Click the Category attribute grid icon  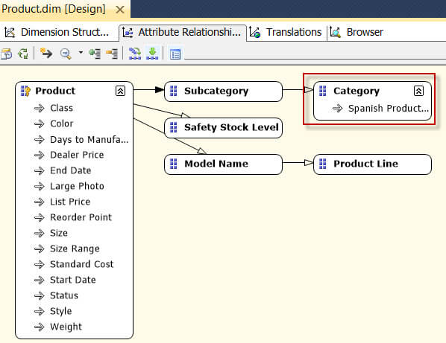[x=322, y=91]
